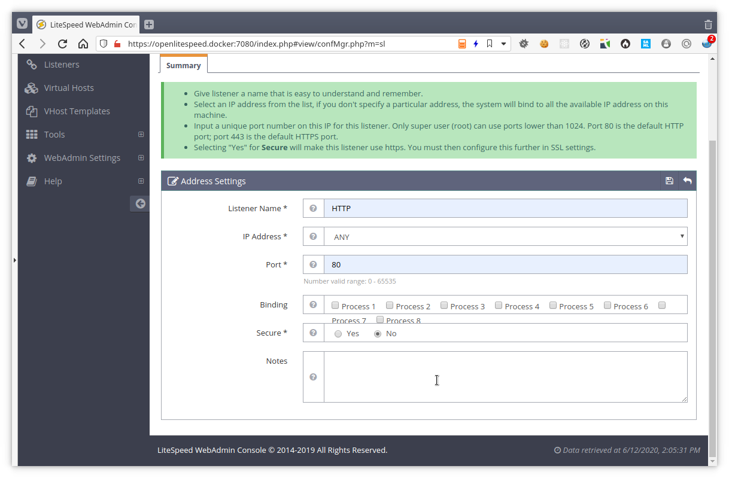
Task: Open the Listeners section in the sidebar
Action: [62, 64]
